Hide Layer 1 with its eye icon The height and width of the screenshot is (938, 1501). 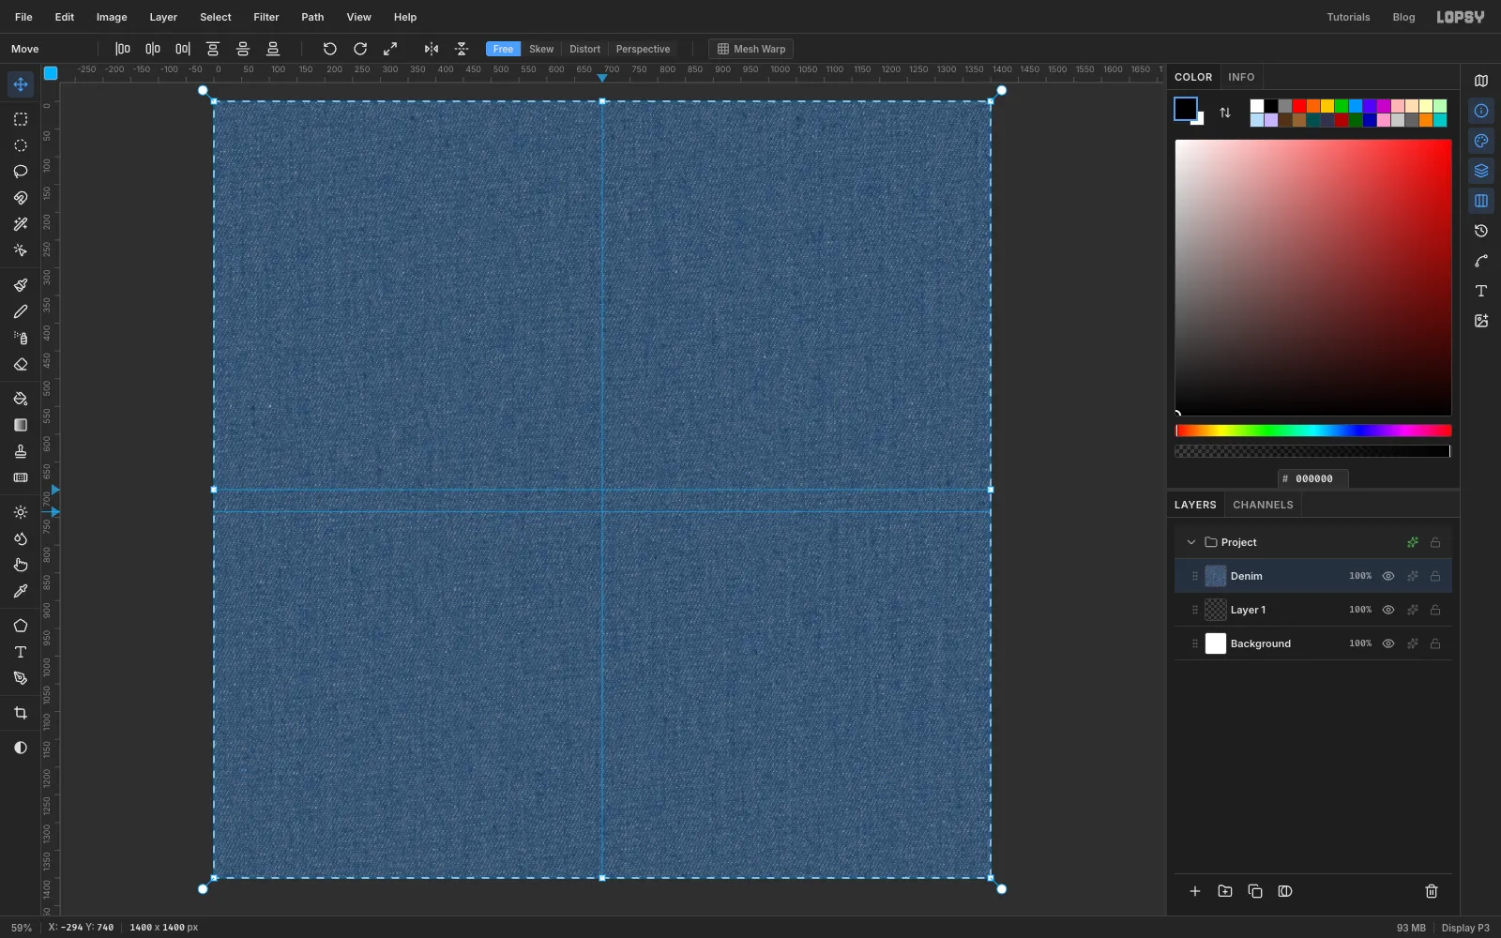1388,610
